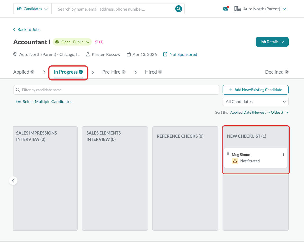Image resolution: width=304 pixels, height=245 pixels.
Task: Click the Back to Jobs link
Action: coord(27,29)
